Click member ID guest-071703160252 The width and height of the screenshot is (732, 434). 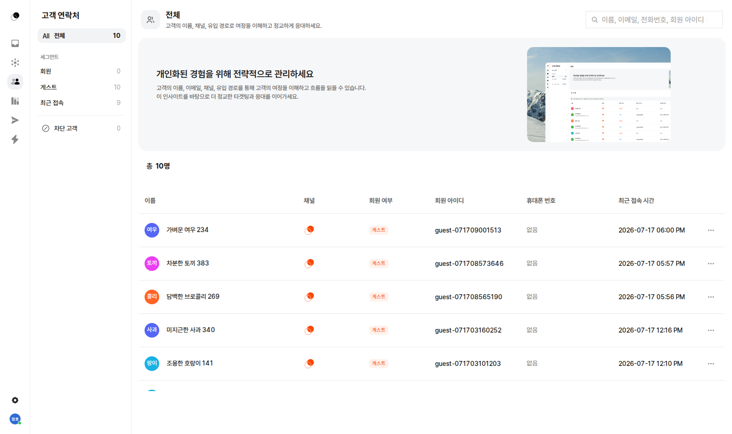[x=468, y=330]
